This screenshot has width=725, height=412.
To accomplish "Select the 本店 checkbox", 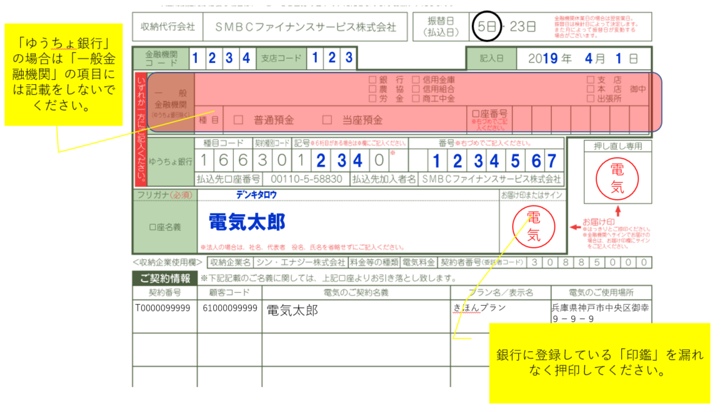I will [x=591, y=89].
